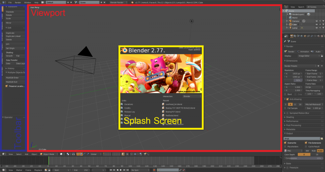The height and width of the screenshot is (172, 325).
Task: Toggle Preserve Location checkbox in toolbar
Action: pos(6,86)
